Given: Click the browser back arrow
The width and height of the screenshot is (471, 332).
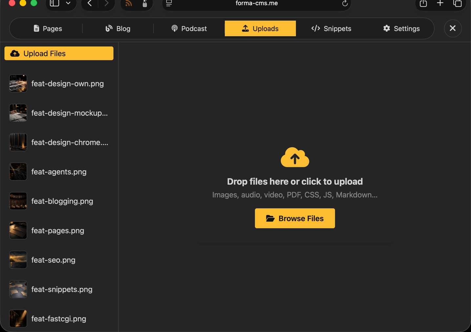Looking at the screenshot, I should [x=90, y=3].
